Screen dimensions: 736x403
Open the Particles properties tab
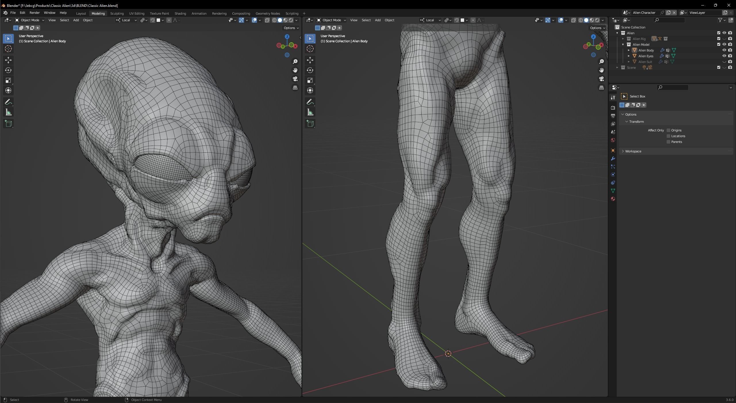click(613, 167)
